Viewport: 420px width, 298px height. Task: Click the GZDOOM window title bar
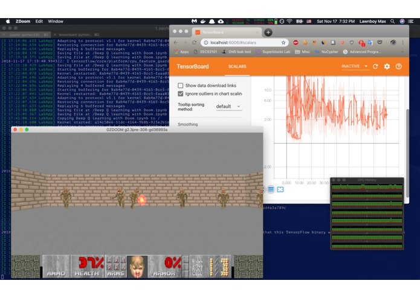coord(137,130)
